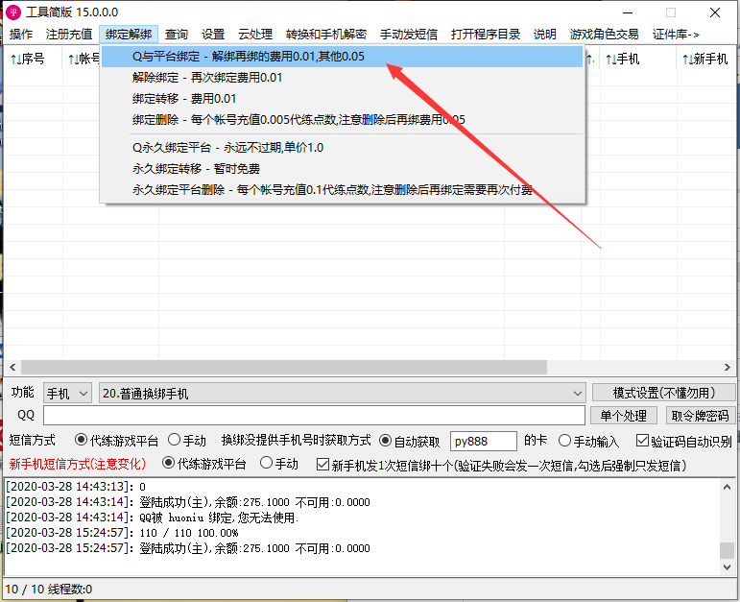Click log line 110 / 110 100.00%

tap(122, 533)
